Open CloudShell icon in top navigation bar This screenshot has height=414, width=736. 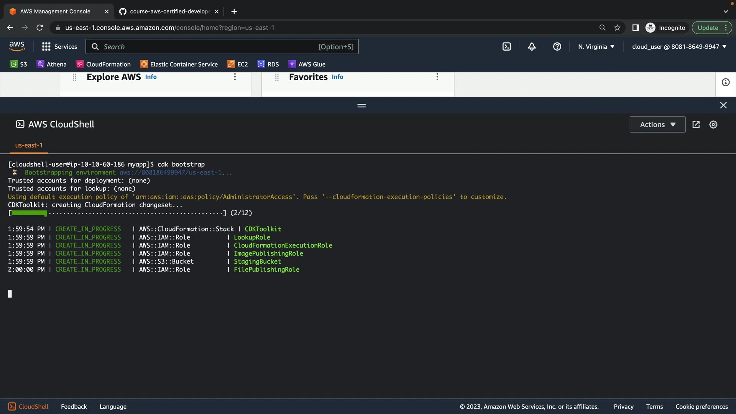coord(506,46)
